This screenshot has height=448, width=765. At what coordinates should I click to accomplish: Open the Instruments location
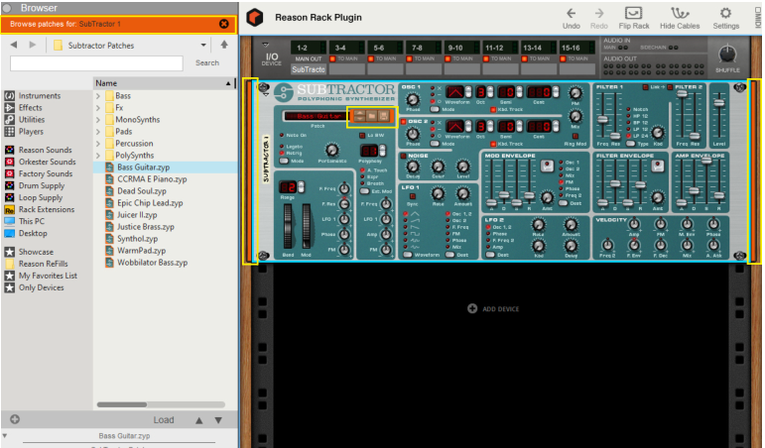40,95
